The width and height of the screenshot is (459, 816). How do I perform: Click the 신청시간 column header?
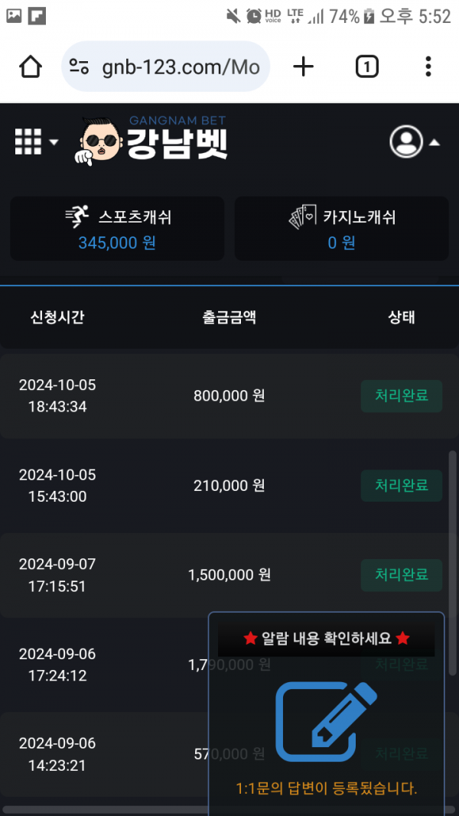57,317
